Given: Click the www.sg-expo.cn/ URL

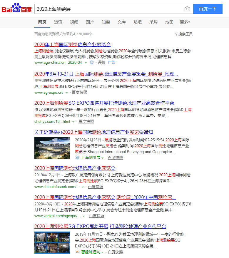Looking at the screenshot, I should [49, 93].
